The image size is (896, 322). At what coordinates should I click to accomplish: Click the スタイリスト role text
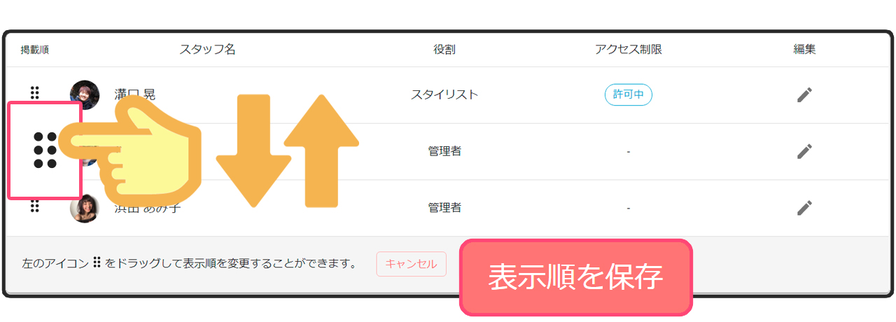tap(444, 94)
